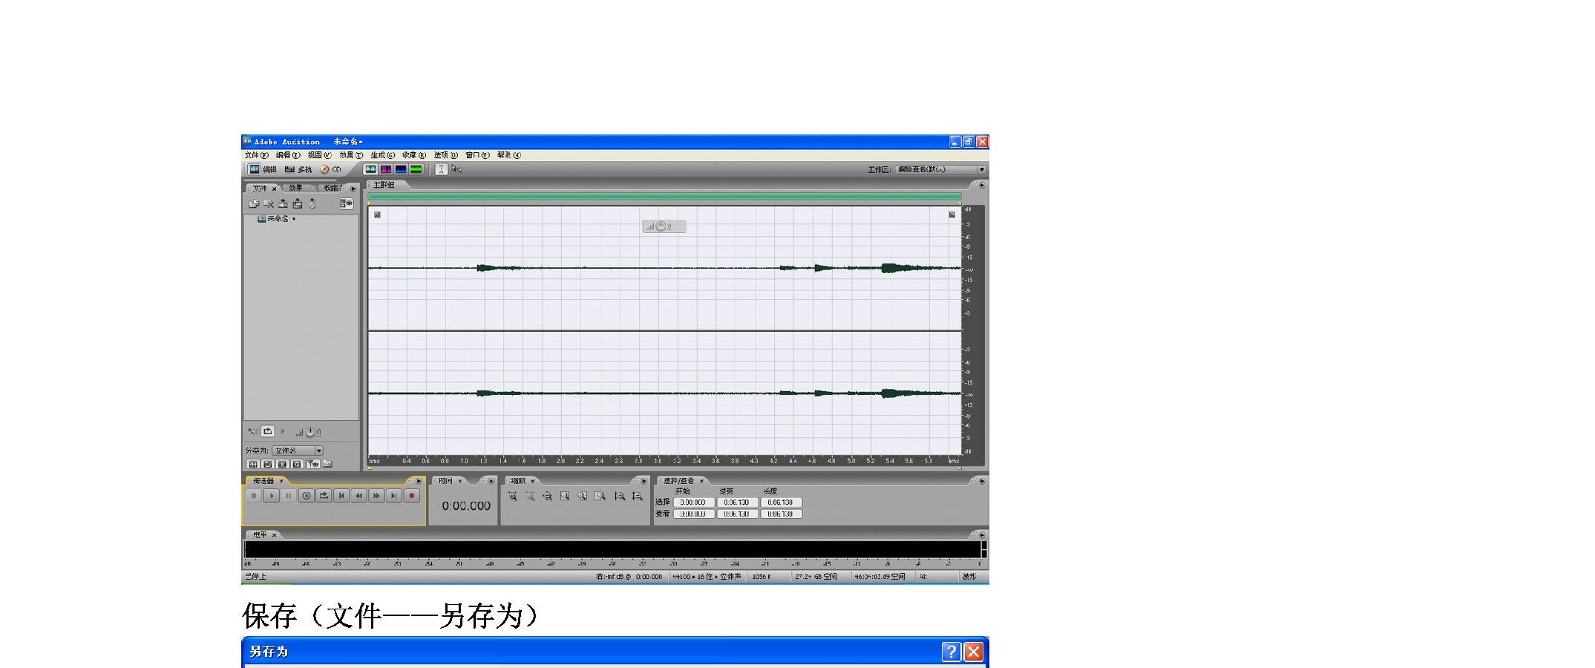
Task: Click the selection start time field
Action: [x=693, y=502]
